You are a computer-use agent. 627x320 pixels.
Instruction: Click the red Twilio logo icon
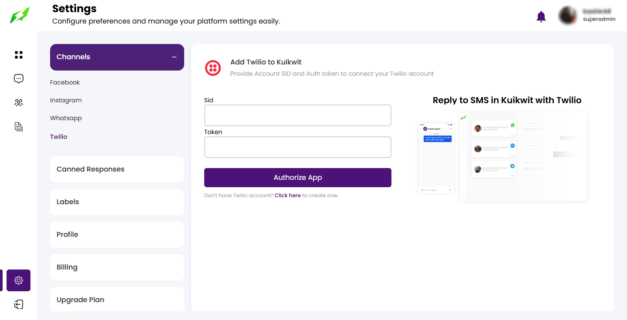point(213,68)
